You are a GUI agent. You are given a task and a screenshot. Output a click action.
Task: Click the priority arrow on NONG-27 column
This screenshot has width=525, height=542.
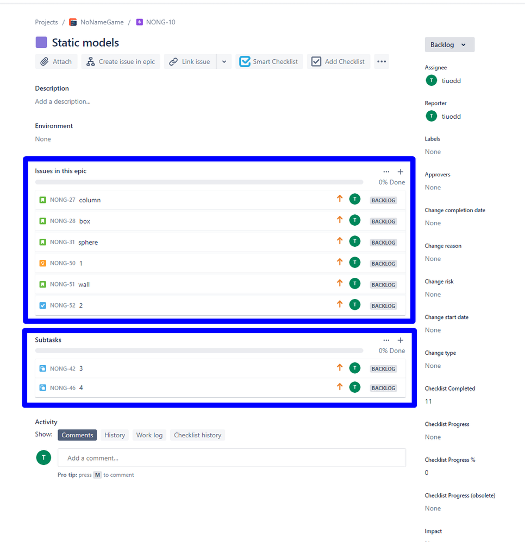click(x=340, y=199)
